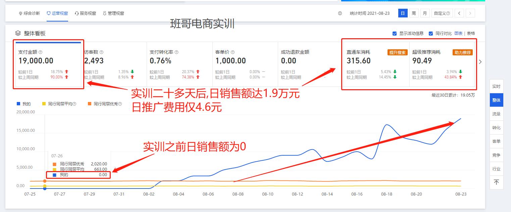The width and height of the screenshot is (511, 212).
Task: Click the 助力推荐 button on 超级推荐消耗
Action: (463, 53)
